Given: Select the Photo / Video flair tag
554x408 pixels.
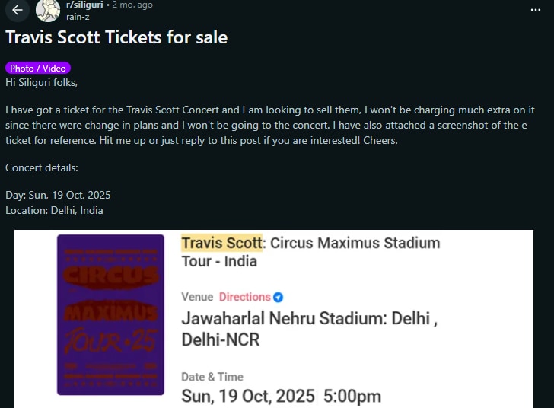Looking at the screenshot, I should coord(38,69).
